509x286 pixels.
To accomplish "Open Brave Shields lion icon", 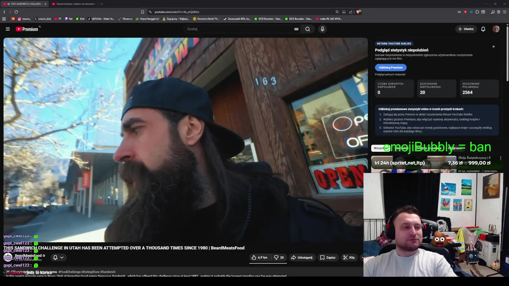I will [x=358, y=12].
